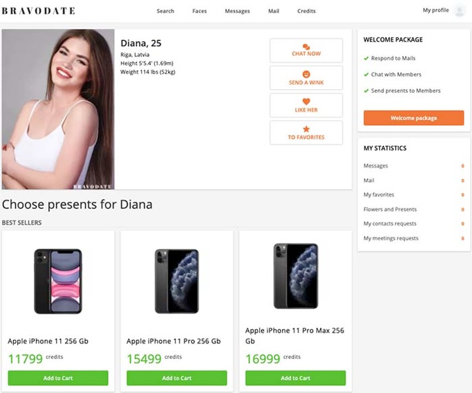Go to the Faces page
Screen dimensions: 472x393
[x=199, y=11]
